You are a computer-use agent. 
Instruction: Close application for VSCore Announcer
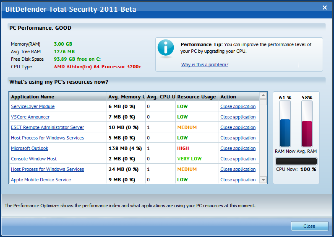point(238,117)
